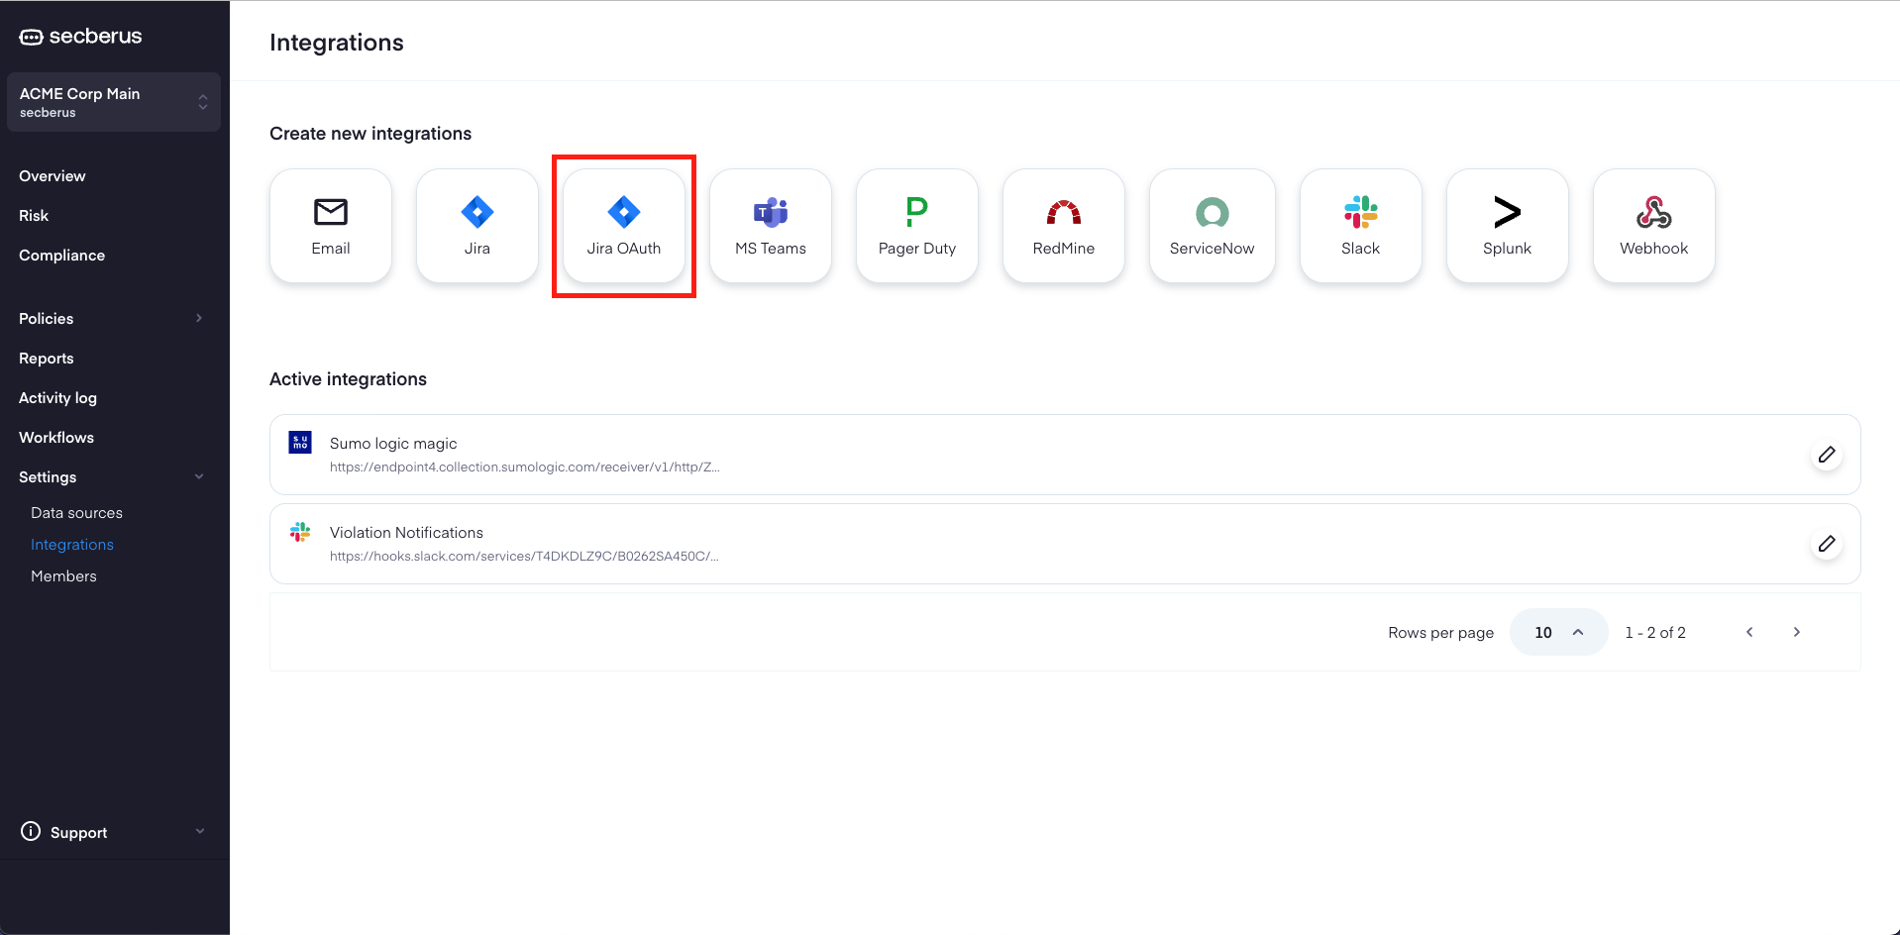1900x935 pixels.
Task: Navigate to Overview
Action: click(53, 176)
